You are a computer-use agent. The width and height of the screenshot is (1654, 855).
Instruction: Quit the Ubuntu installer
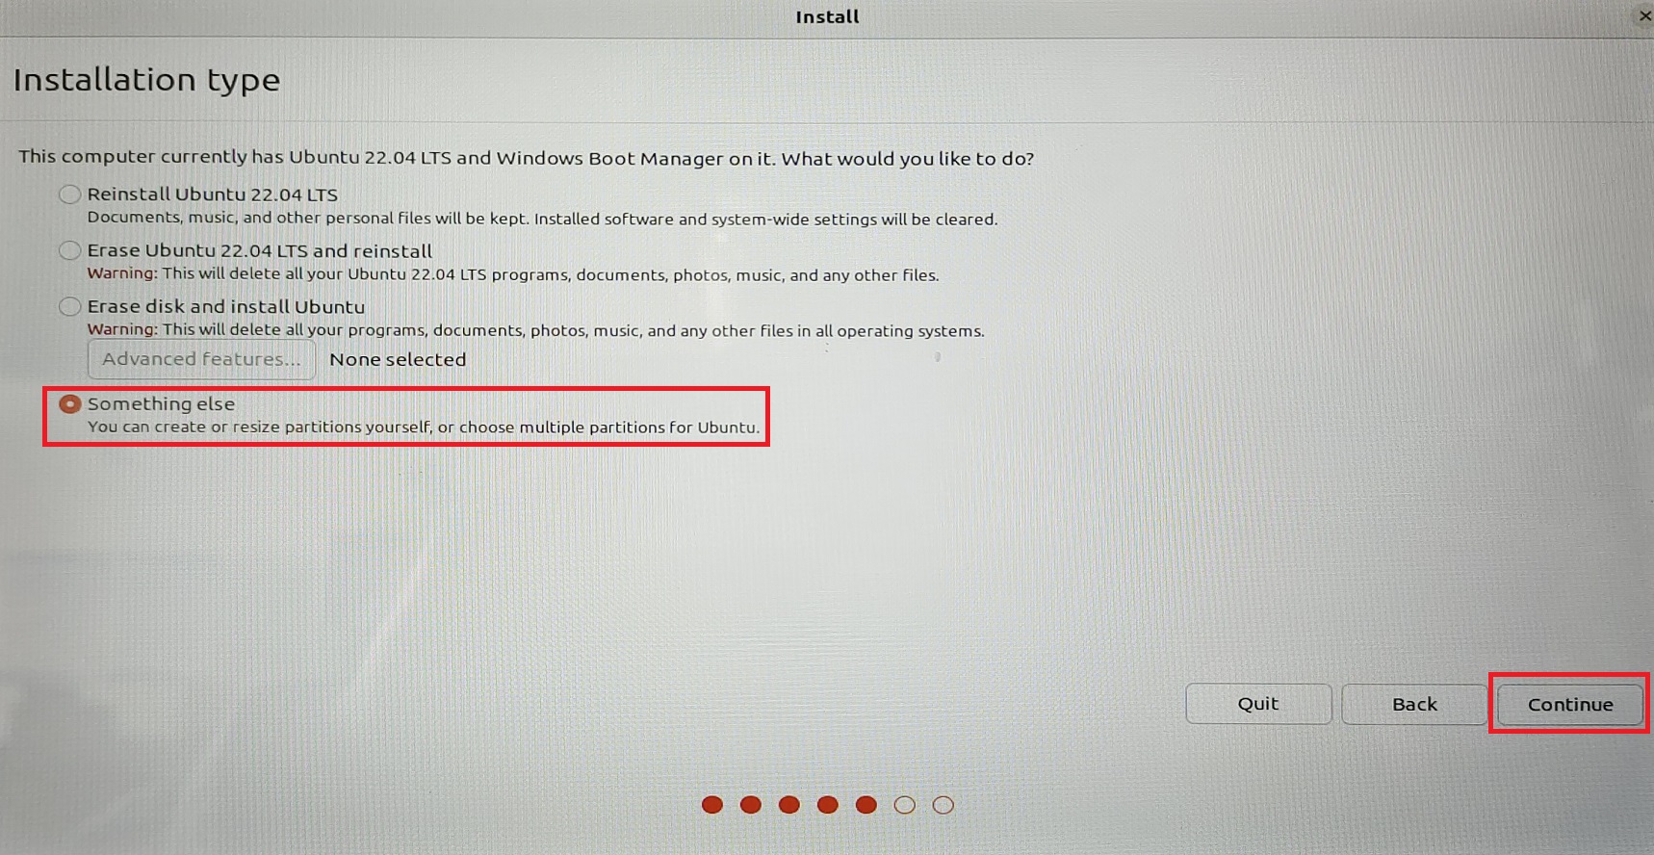1258,704
